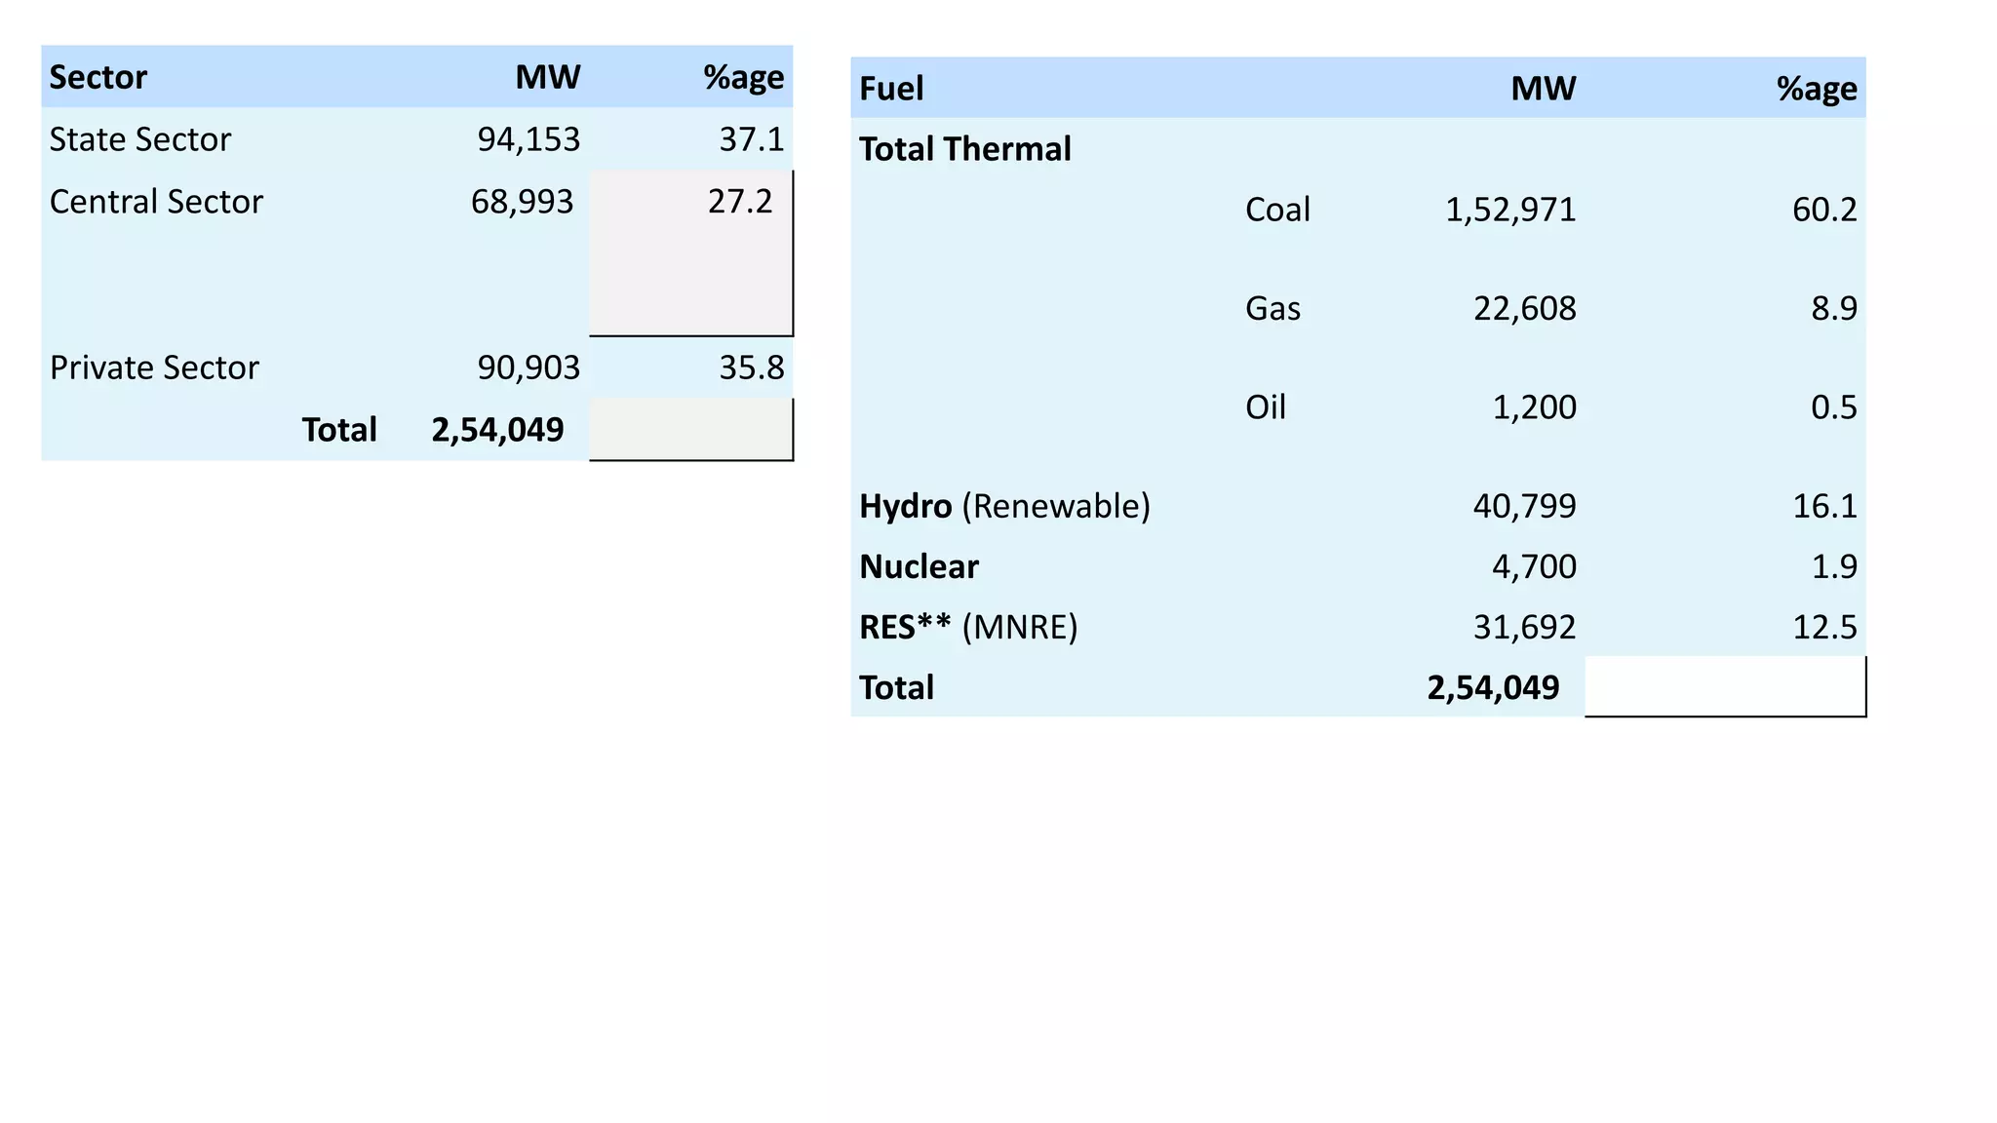Select the empty Total percentage cell in the Fuel table

[1724, 686]
